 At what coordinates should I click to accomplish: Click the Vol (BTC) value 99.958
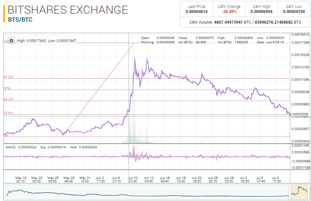(x=201, y=42)
